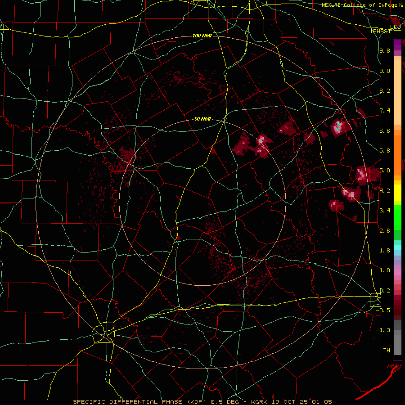Viewport: 405px width, 405px height.
Task: Click the 3.4 scale value
Action: point(385,211)
